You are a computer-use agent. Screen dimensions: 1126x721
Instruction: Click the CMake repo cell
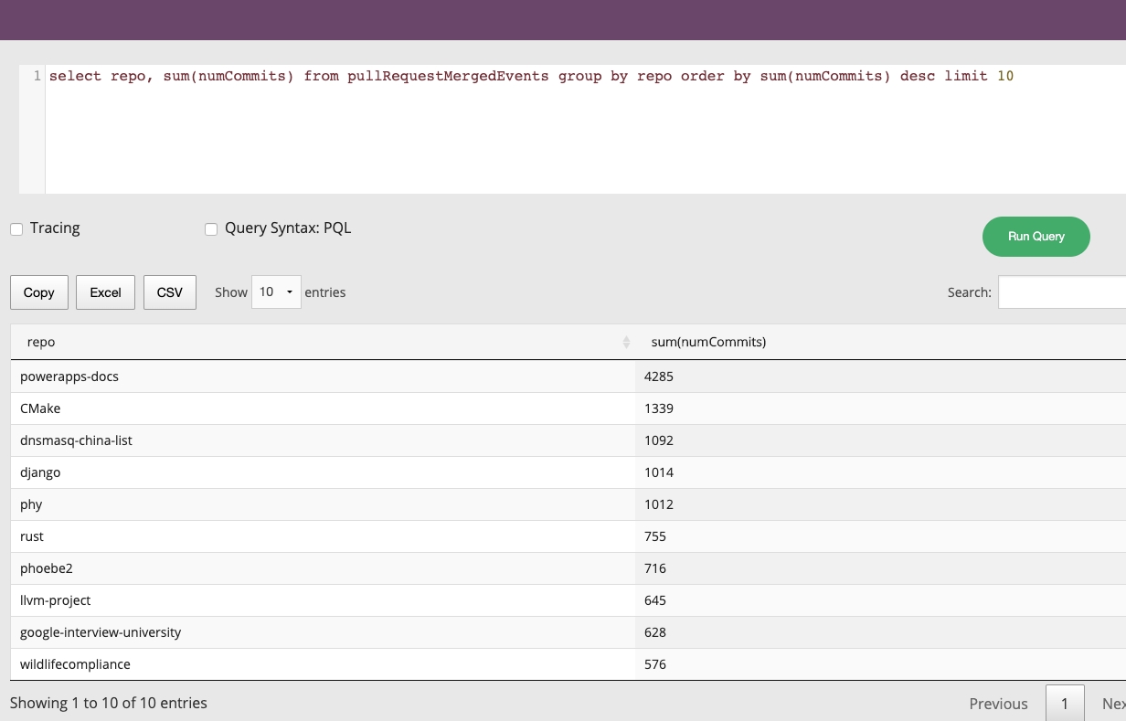coord(40,408)
